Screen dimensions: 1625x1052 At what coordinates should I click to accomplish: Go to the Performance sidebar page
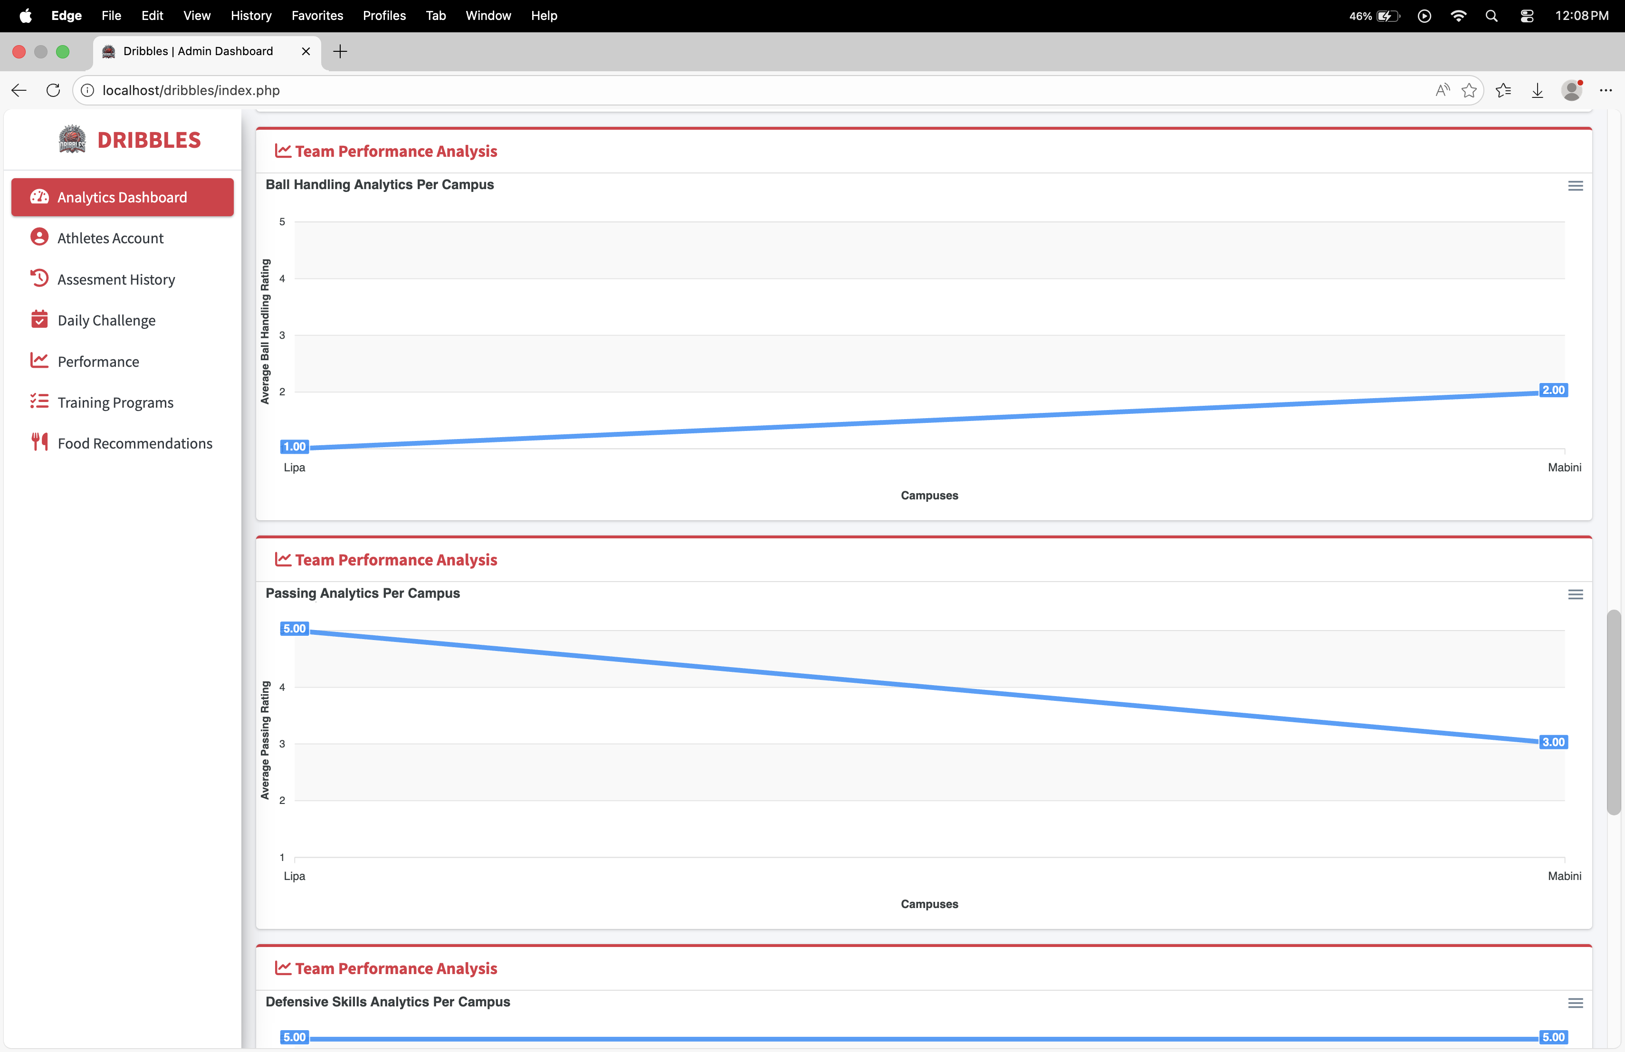(x=98, y=361)
